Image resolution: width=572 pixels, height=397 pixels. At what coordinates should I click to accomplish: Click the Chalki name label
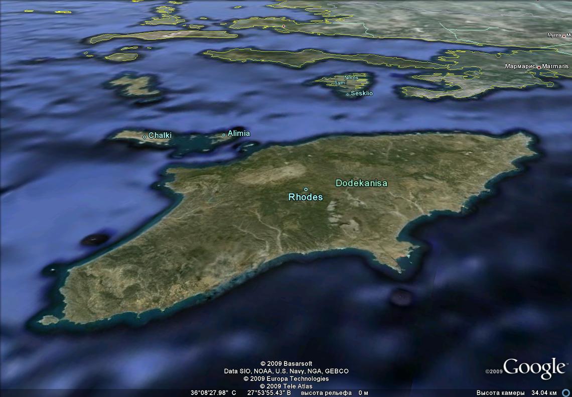click(x=160, y=136)
